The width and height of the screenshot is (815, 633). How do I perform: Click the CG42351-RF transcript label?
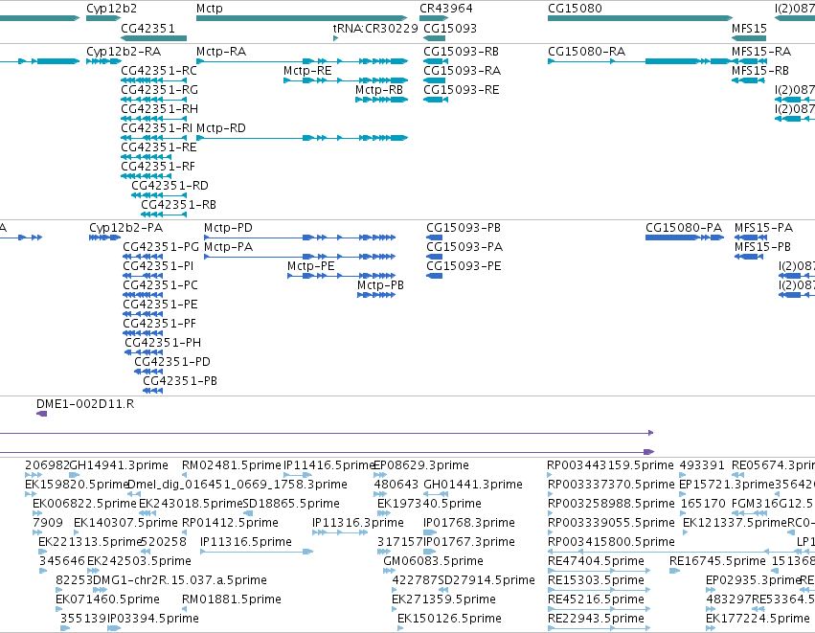[x=158, y=167]
